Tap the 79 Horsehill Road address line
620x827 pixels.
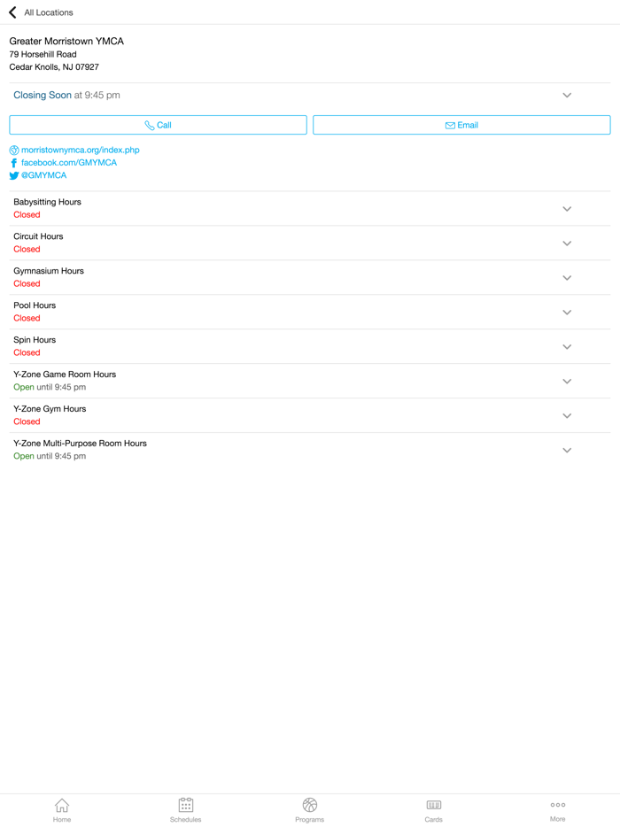[x=43, y=54]
